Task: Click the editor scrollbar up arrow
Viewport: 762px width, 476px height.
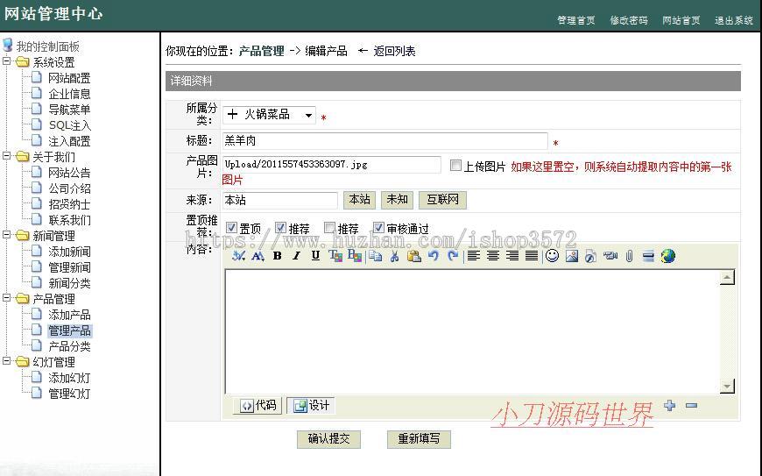Action: (727, 278)
